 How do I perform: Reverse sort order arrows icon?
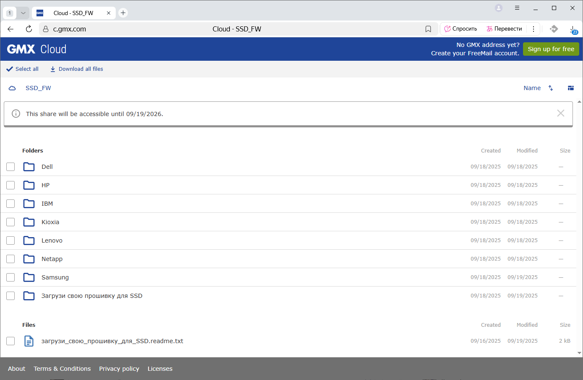551,88
